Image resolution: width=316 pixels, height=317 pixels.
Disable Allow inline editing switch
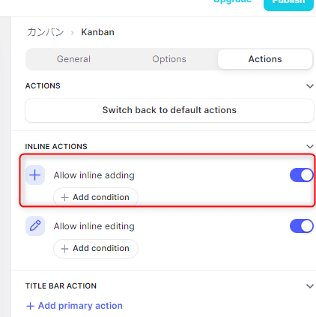[x=301, y=226]
